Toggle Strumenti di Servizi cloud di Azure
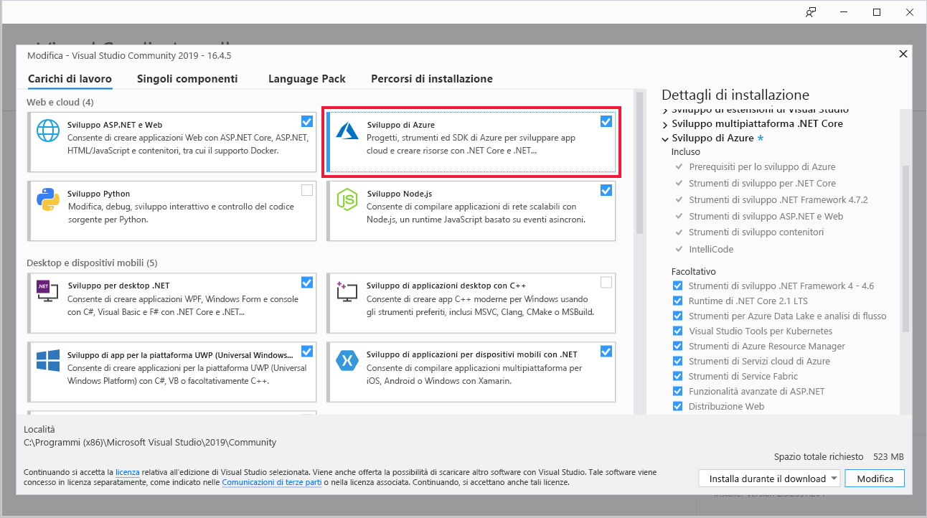Viewport: 927px width, 518px height. click(x=678, y=361)
